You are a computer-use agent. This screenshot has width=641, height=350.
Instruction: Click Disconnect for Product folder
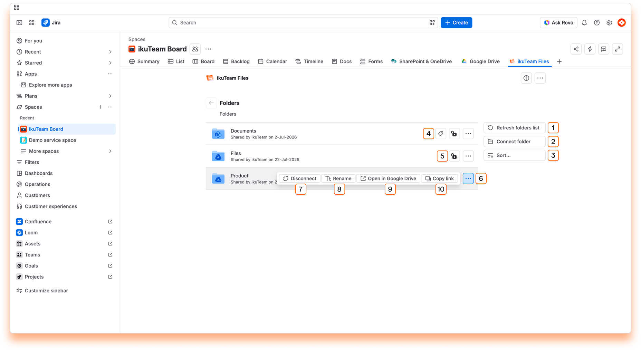(x=300, y=178)
